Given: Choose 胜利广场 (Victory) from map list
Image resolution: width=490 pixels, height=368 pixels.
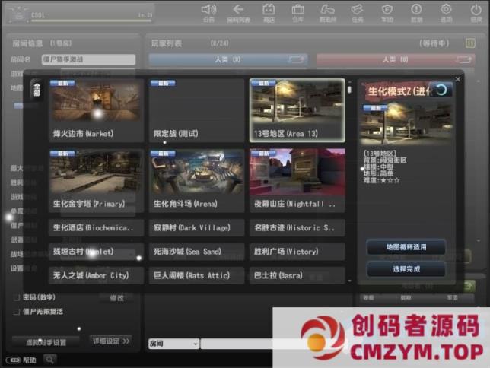Looking at the screenshot, I should click(297, 252).
